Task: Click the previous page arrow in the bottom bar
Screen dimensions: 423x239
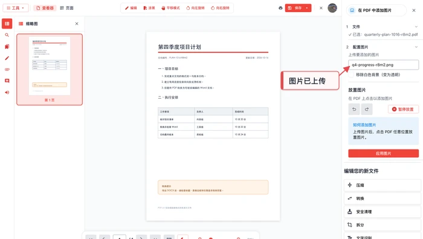Action: coord(104,238)
